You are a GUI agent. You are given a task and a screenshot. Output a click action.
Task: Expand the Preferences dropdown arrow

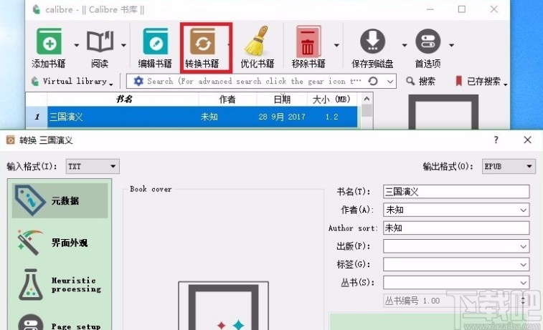452,45
